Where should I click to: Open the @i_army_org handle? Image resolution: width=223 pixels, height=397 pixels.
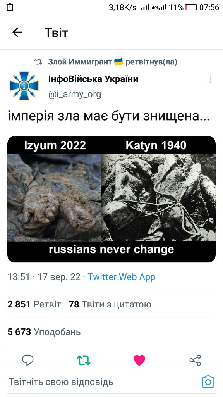pyautogui.click(x=75, y=95)
